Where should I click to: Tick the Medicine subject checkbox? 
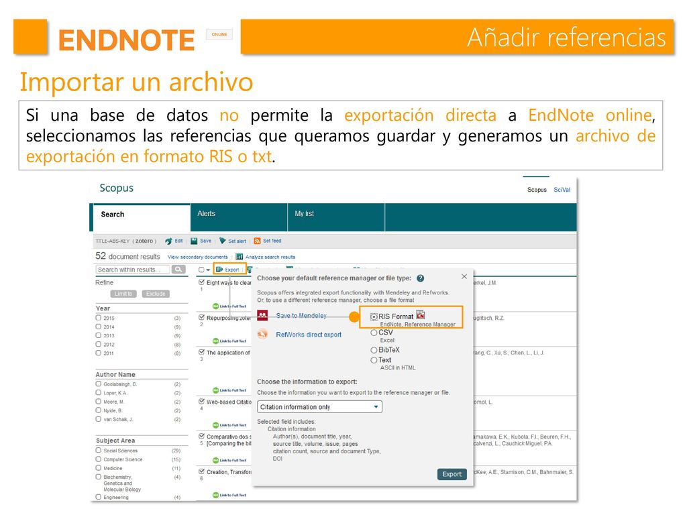click(99, 468)
